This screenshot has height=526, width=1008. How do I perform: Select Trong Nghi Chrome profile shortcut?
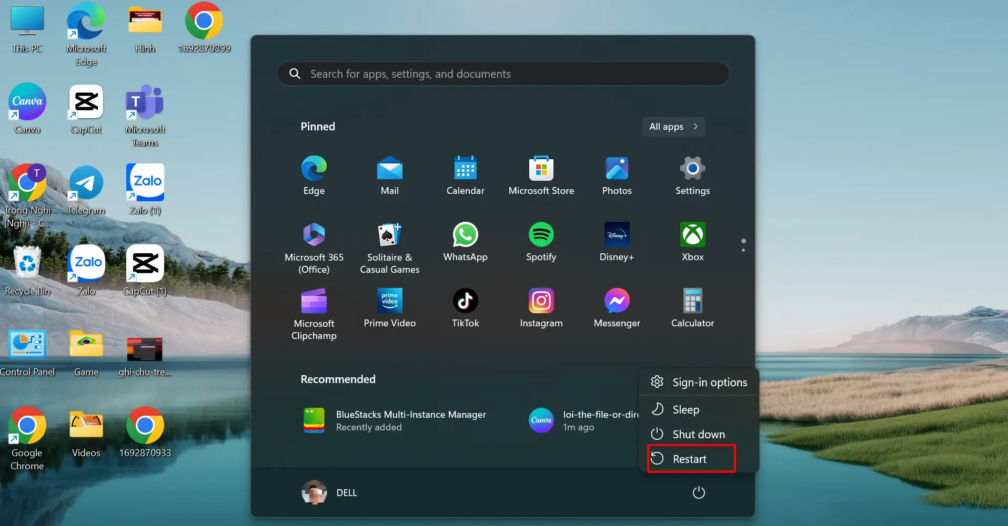point(27,195)
